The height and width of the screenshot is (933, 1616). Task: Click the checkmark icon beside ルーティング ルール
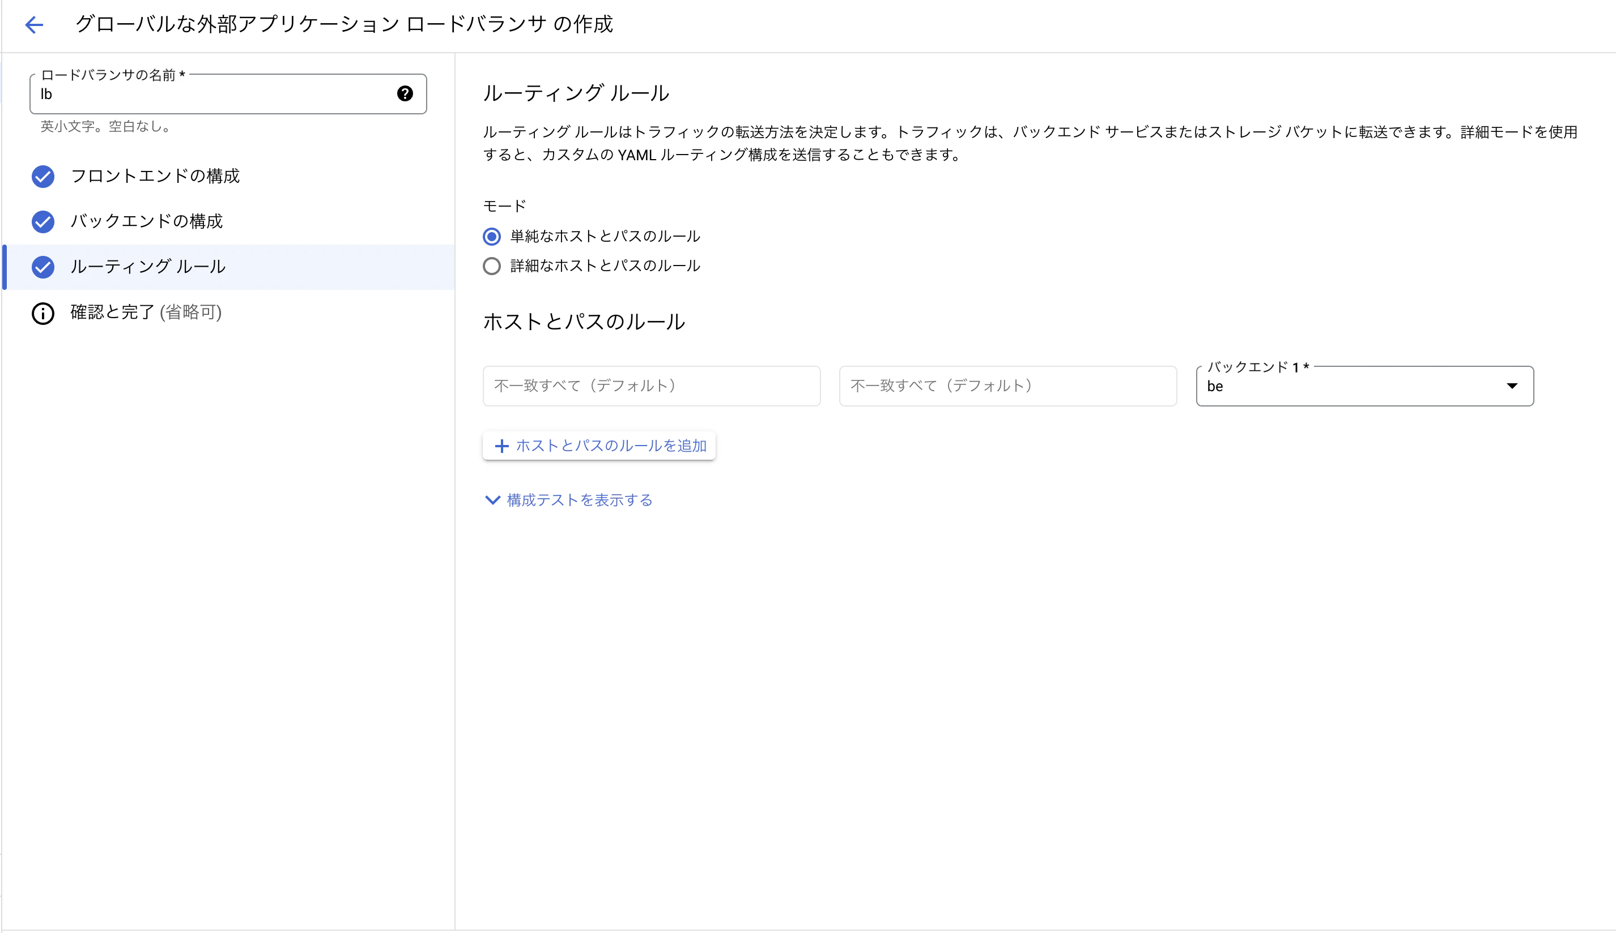click(43, 267)
